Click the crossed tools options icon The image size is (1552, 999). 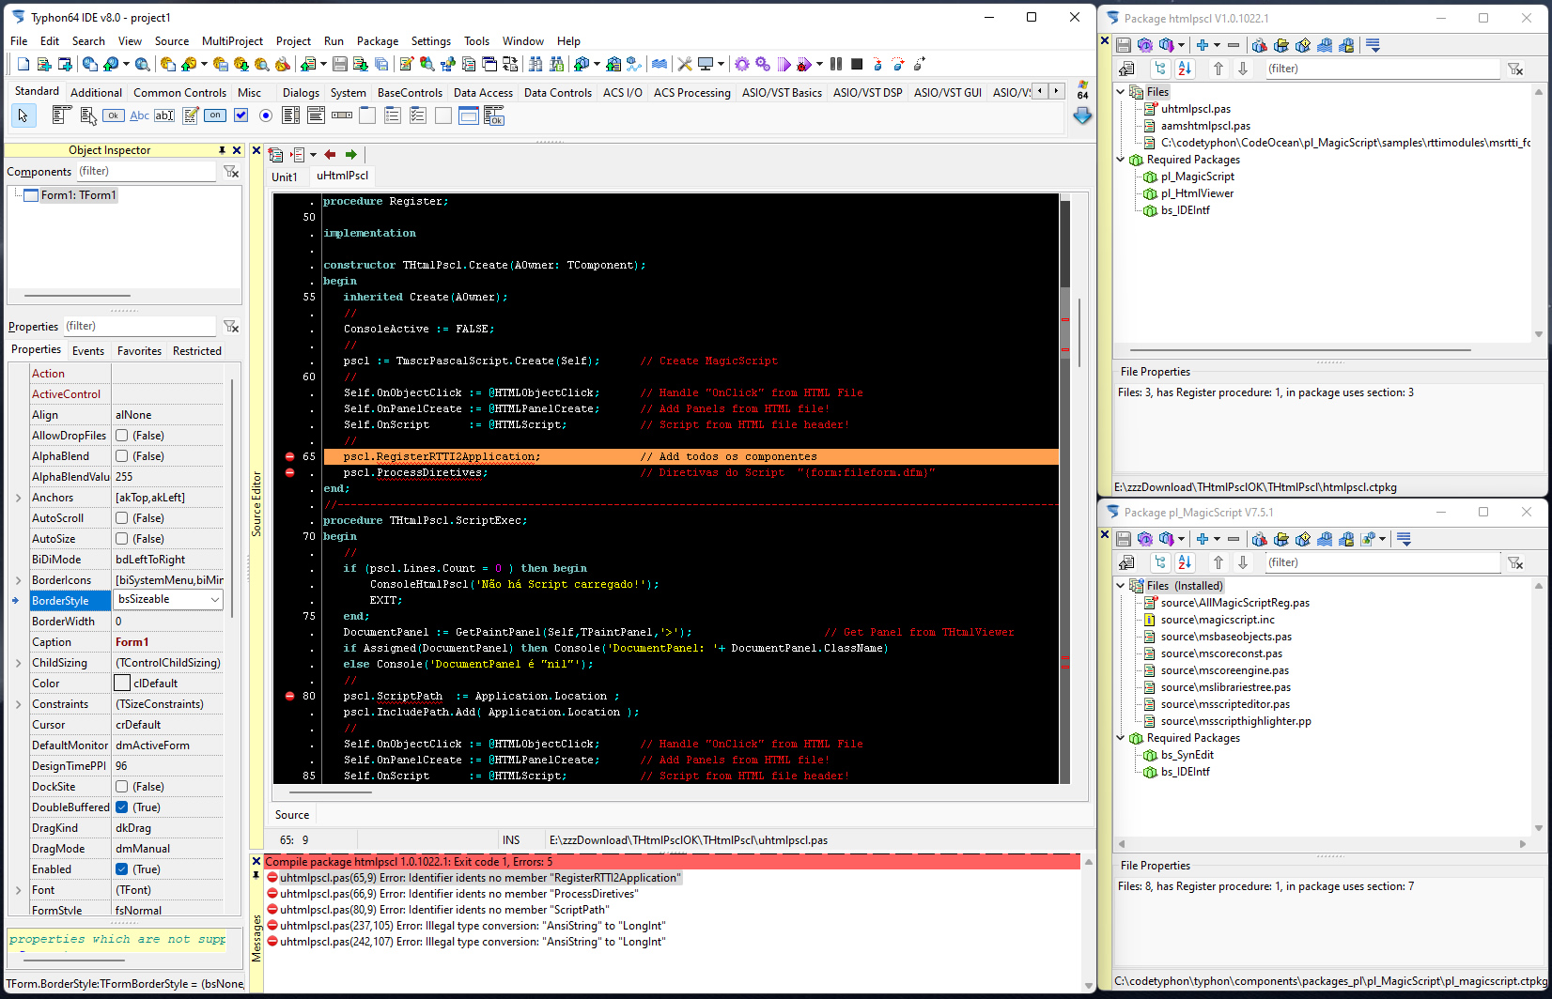tap(685, 64)
